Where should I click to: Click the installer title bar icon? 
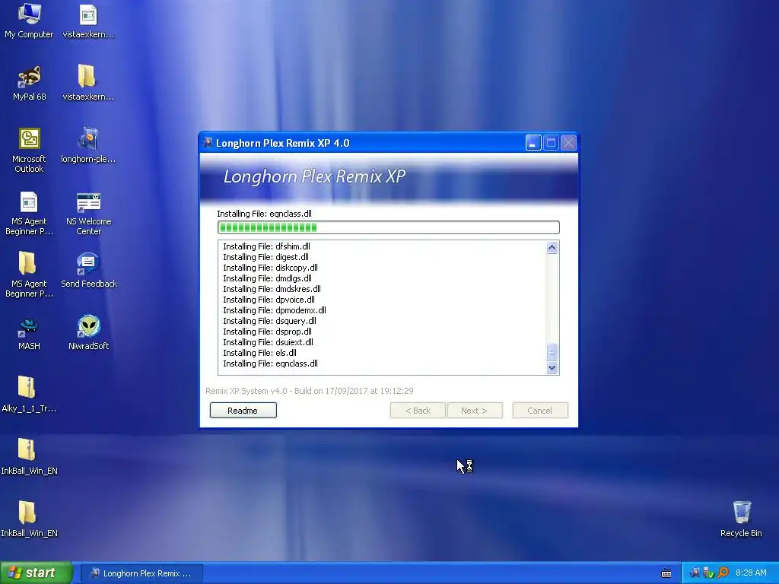pos(208,142)
